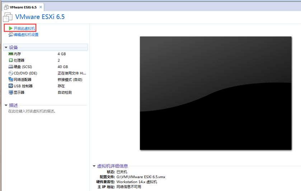Collapse the 描述 section
The image size is (301, 191).
coord(6,105)
